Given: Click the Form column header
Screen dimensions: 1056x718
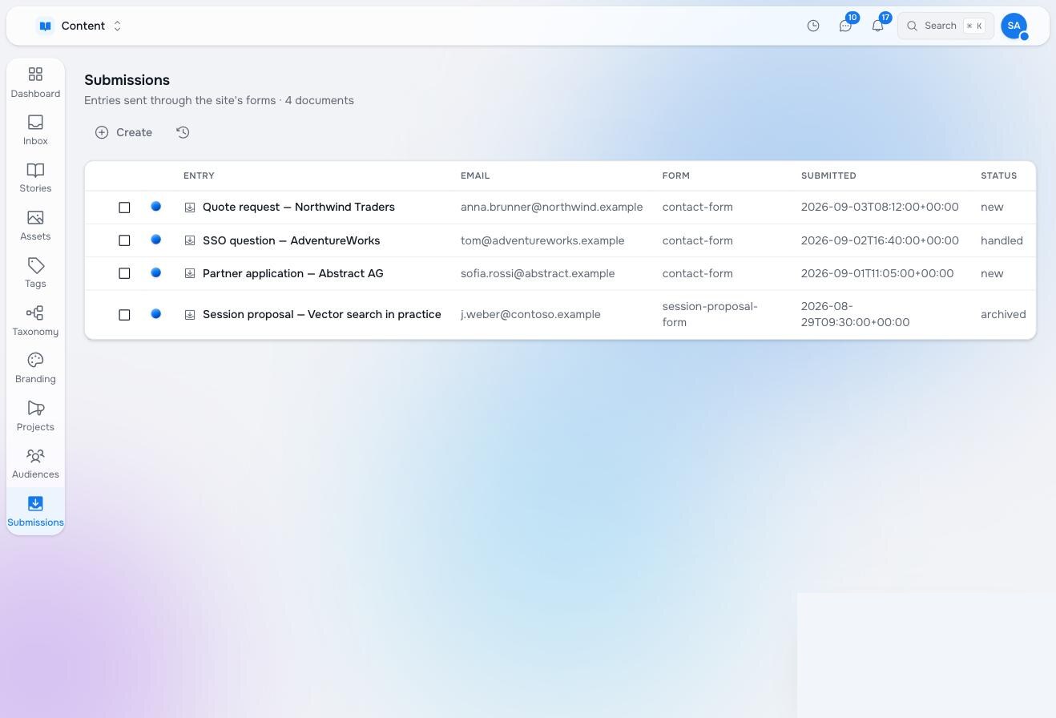Looking at the screenshot, I should coord(676,175).
